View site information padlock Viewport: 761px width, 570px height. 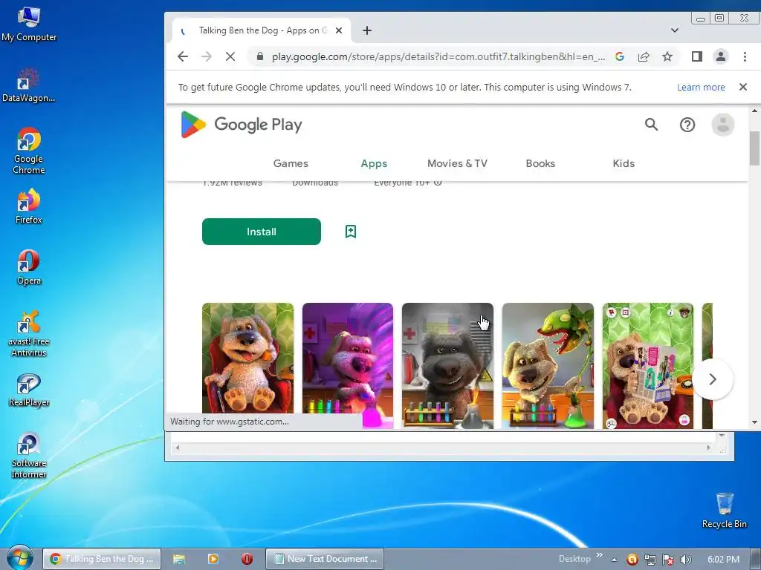(260, 56)
